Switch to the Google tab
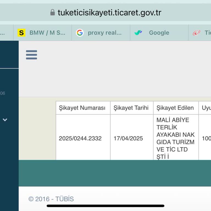211x211 pixels. coord(159,33)
